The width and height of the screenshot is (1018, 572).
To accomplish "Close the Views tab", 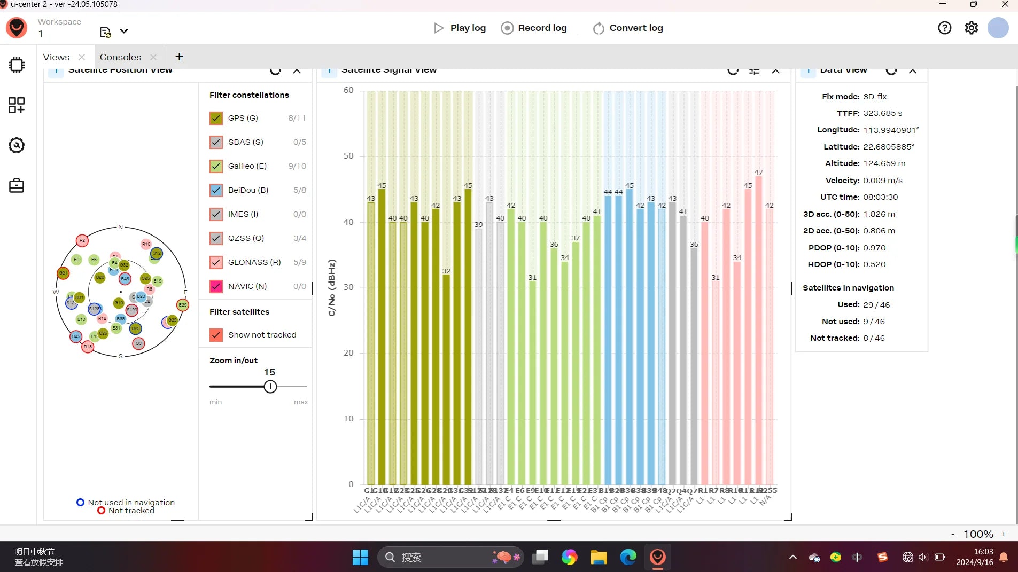I will (82, 57).
